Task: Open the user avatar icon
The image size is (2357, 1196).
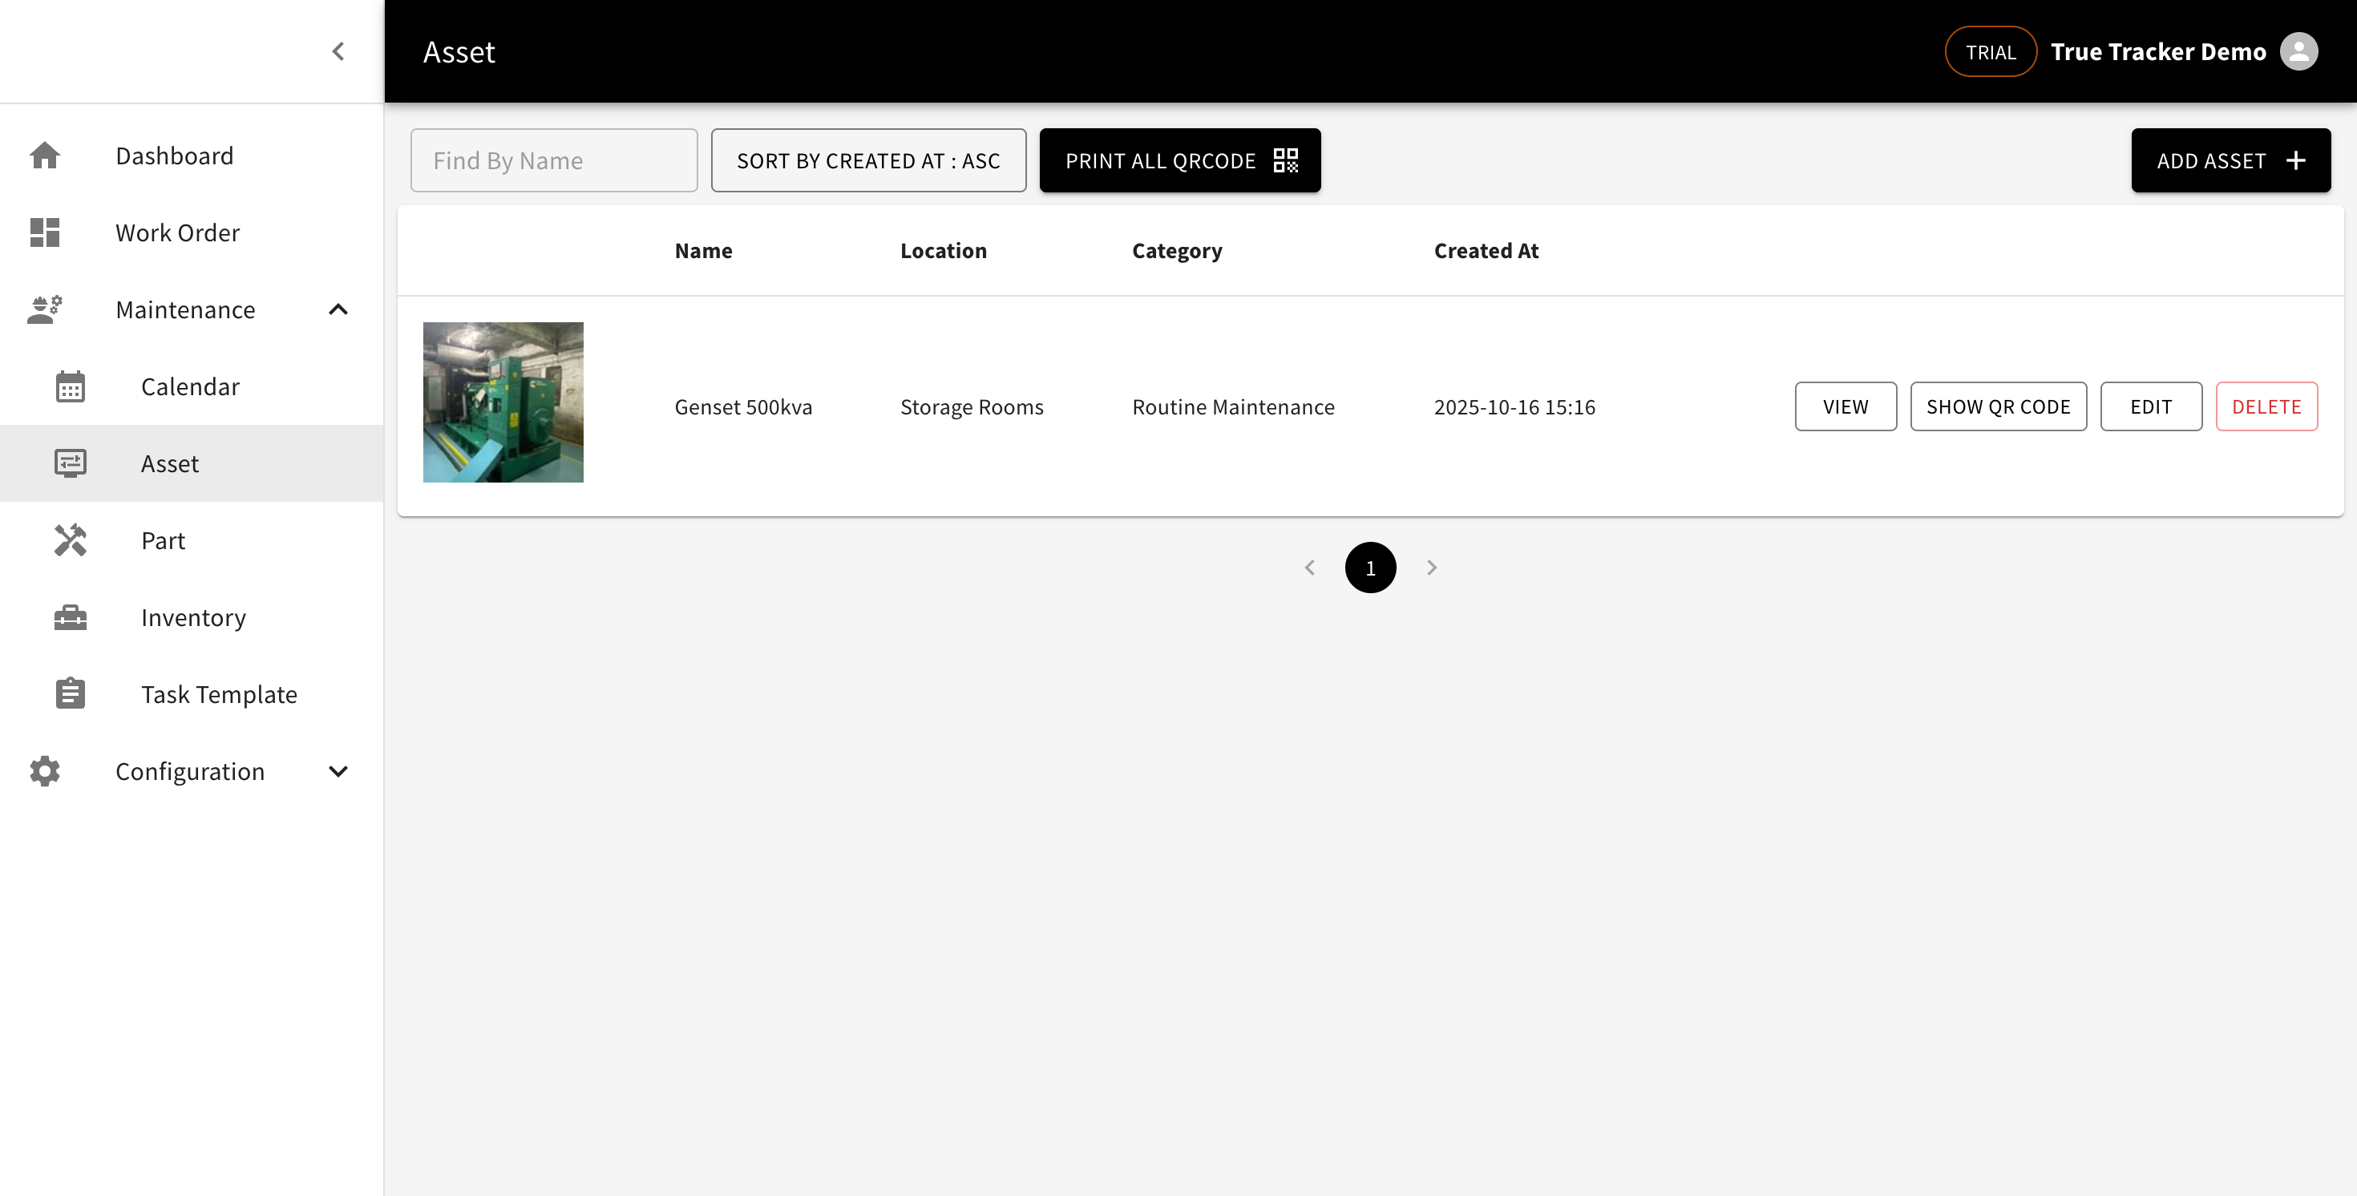Action: (x=2299, y=51)
